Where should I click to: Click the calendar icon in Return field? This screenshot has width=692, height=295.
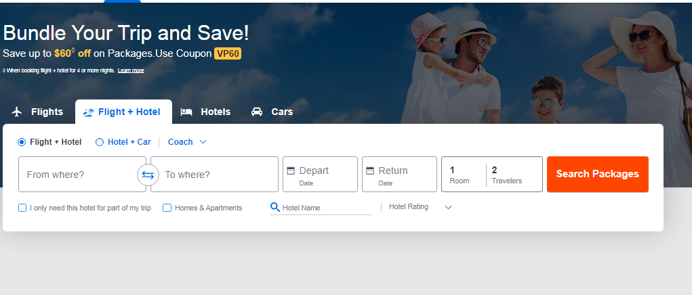click(x=370, y=171)
